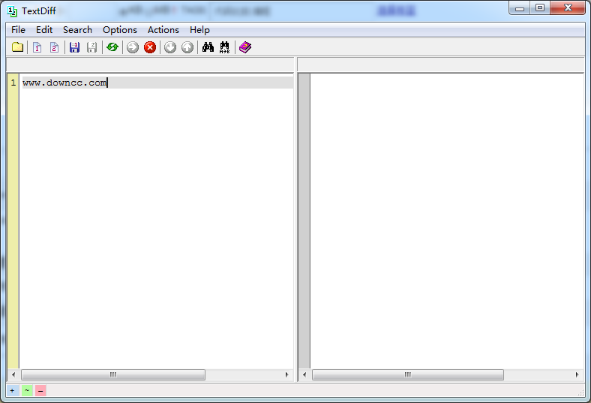This screenshot has width=591, height=403.
Task: Save file 2 with the gray floppy icon
Action: 91,47
